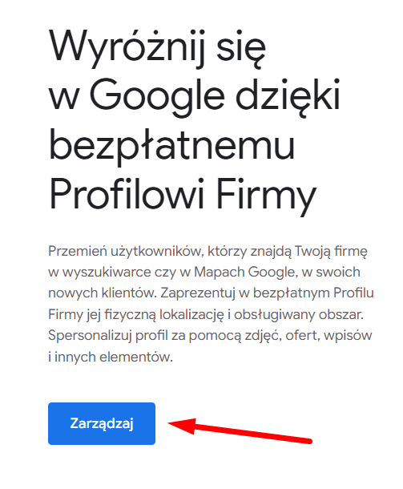Click Przemień at the paragraph start
Screen dimensions: 403x489
click(78, 251)
